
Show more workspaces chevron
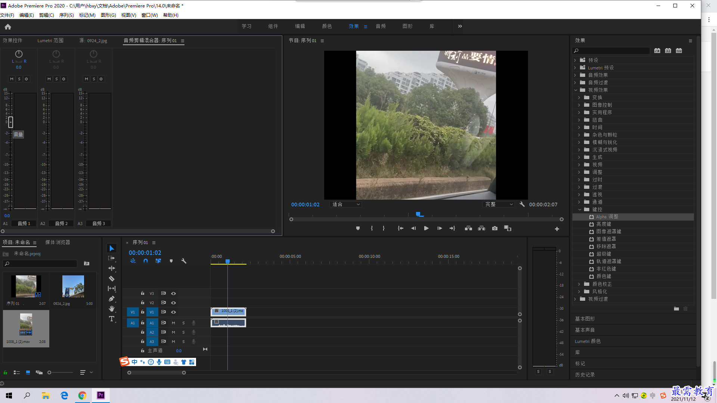[460, 26]
